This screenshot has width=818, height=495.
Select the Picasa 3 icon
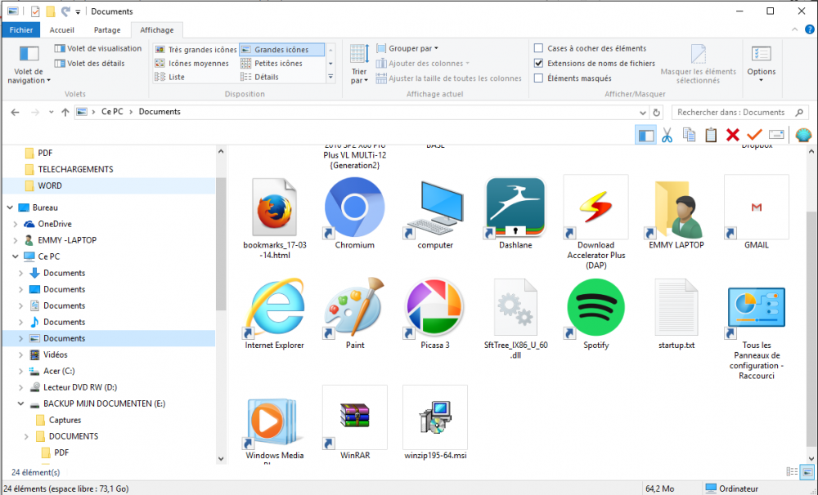tap(435, 308)
